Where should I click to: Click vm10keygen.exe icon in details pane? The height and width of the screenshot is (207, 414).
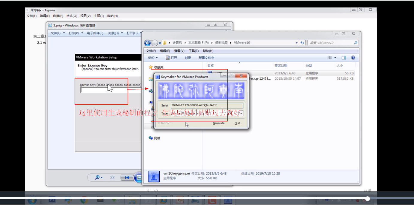tap(154, 176)
